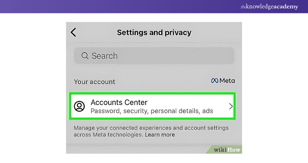Click 'Manage your connected experiences' description text
Image resolution: width=308 pixels, height=163 pixels.
click(151, 128)
